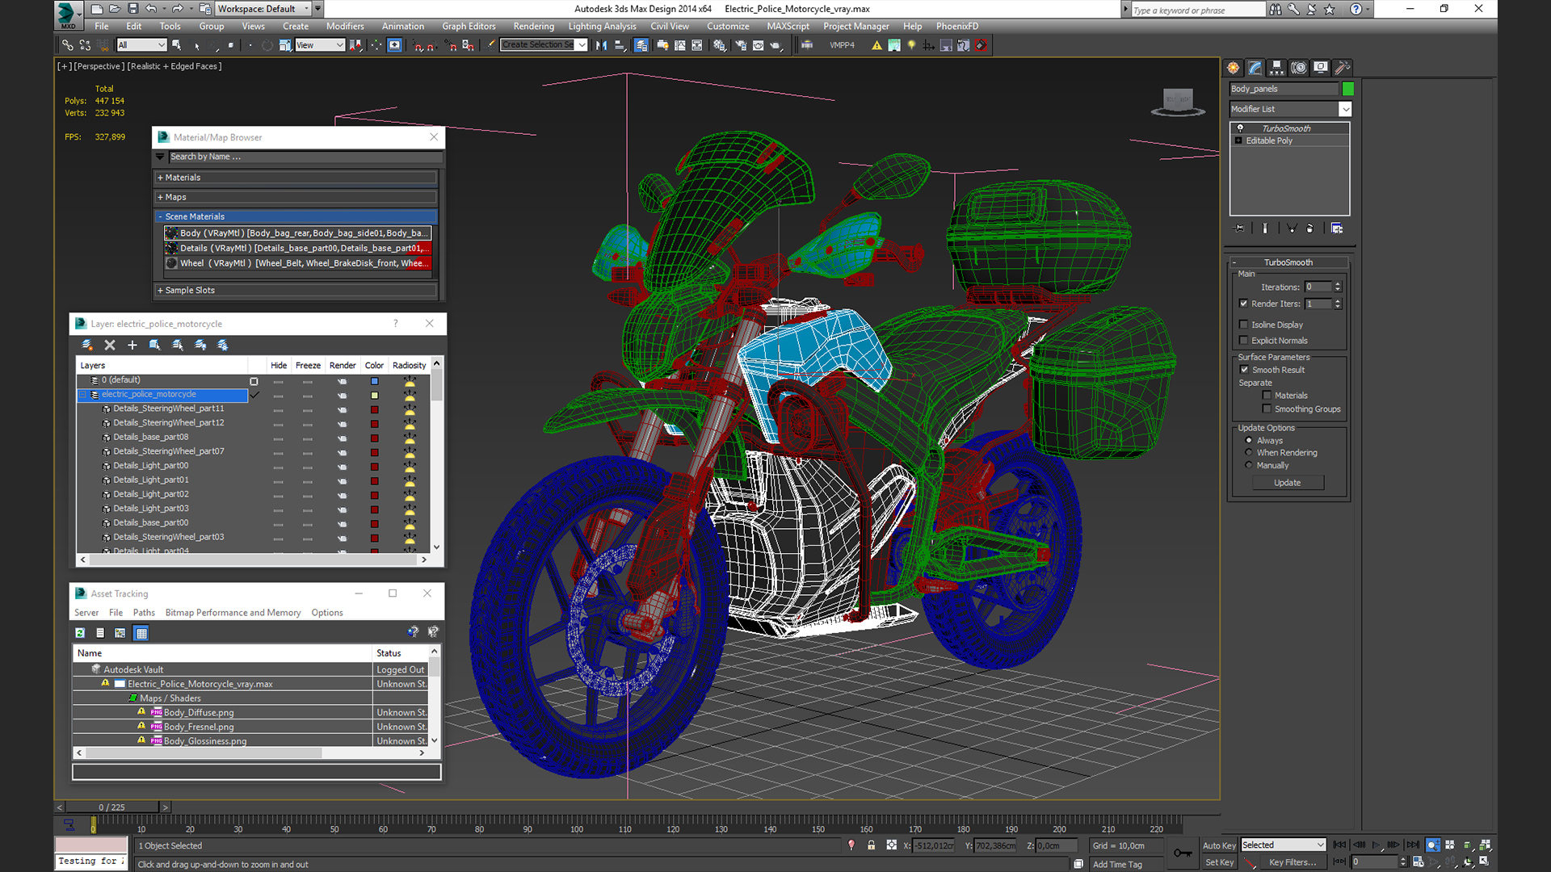Viewport: 1551px width, 872px height.
Task: Enable Explicit Normals checkbox
Action: [1244, 341]
